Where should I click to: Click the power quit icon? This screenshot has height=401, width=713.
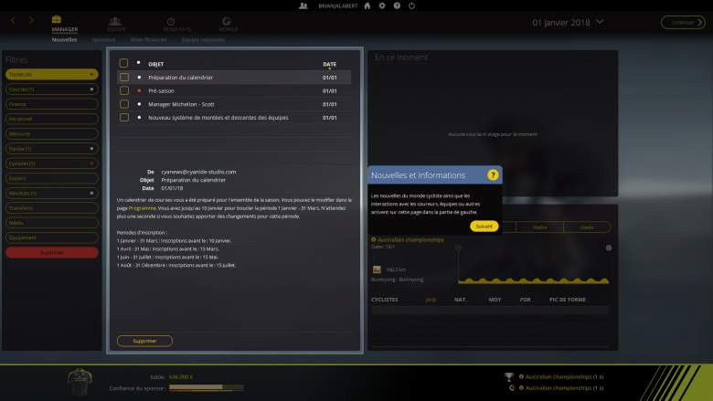tap(412, 5)
